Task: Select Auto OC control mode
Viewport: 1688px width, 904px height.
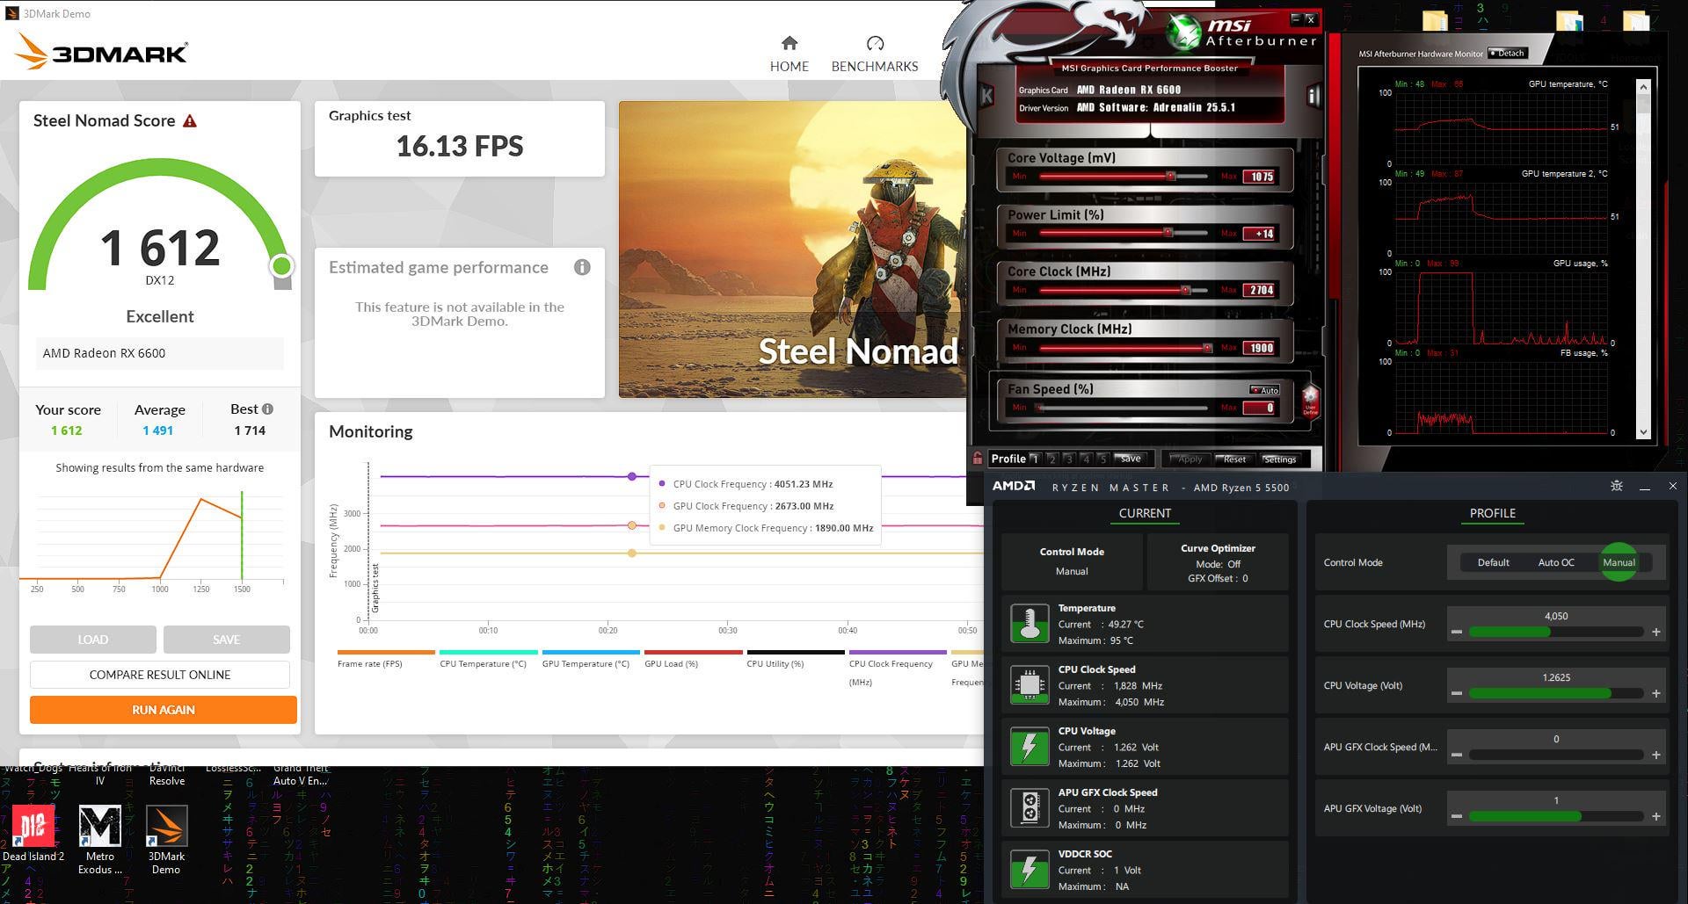Action: (1556, 562)
